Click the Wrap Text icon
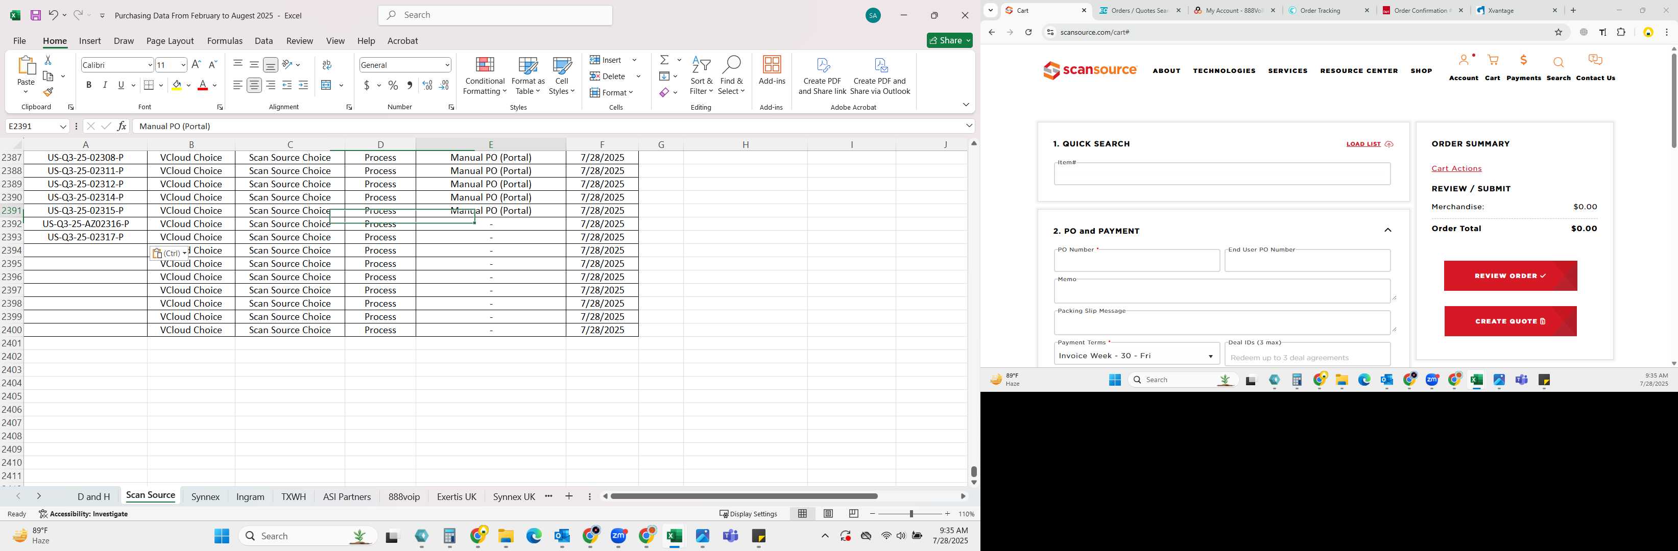This screenshot has height=551, width=1678. tap(327, 64)
